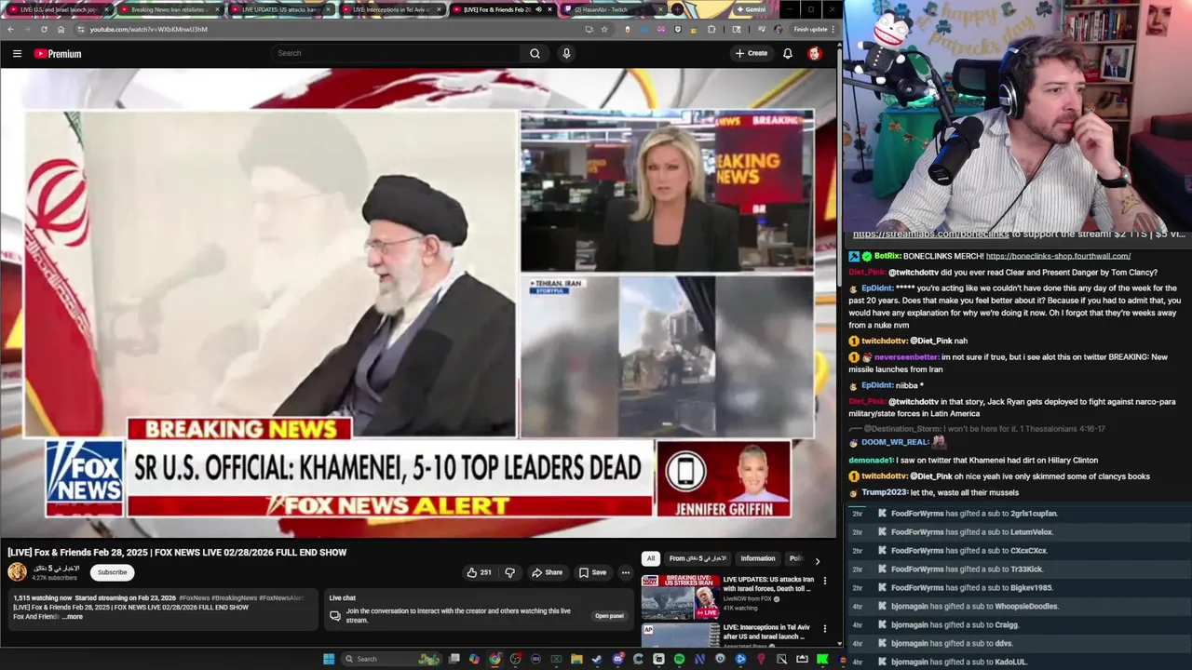Click the Share button

(547, 572)
